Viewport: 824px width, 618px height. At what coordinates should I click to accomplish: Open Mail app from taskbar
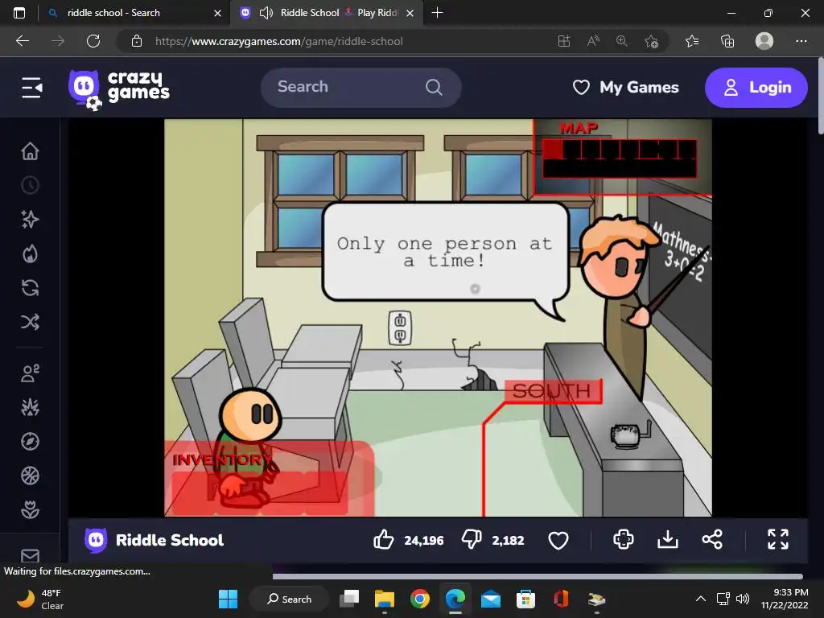[490, 599]
